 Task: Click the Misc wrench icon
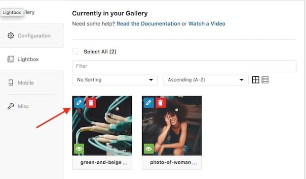point(11,106)
